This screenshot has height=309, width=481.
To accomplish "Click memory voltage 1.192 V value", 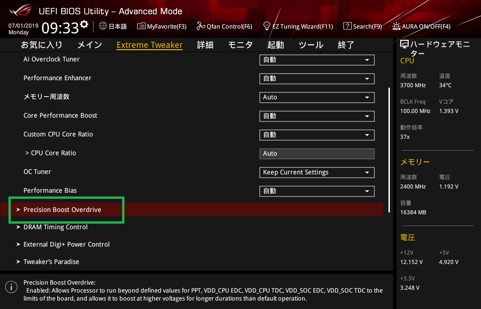I will [449, 187].
